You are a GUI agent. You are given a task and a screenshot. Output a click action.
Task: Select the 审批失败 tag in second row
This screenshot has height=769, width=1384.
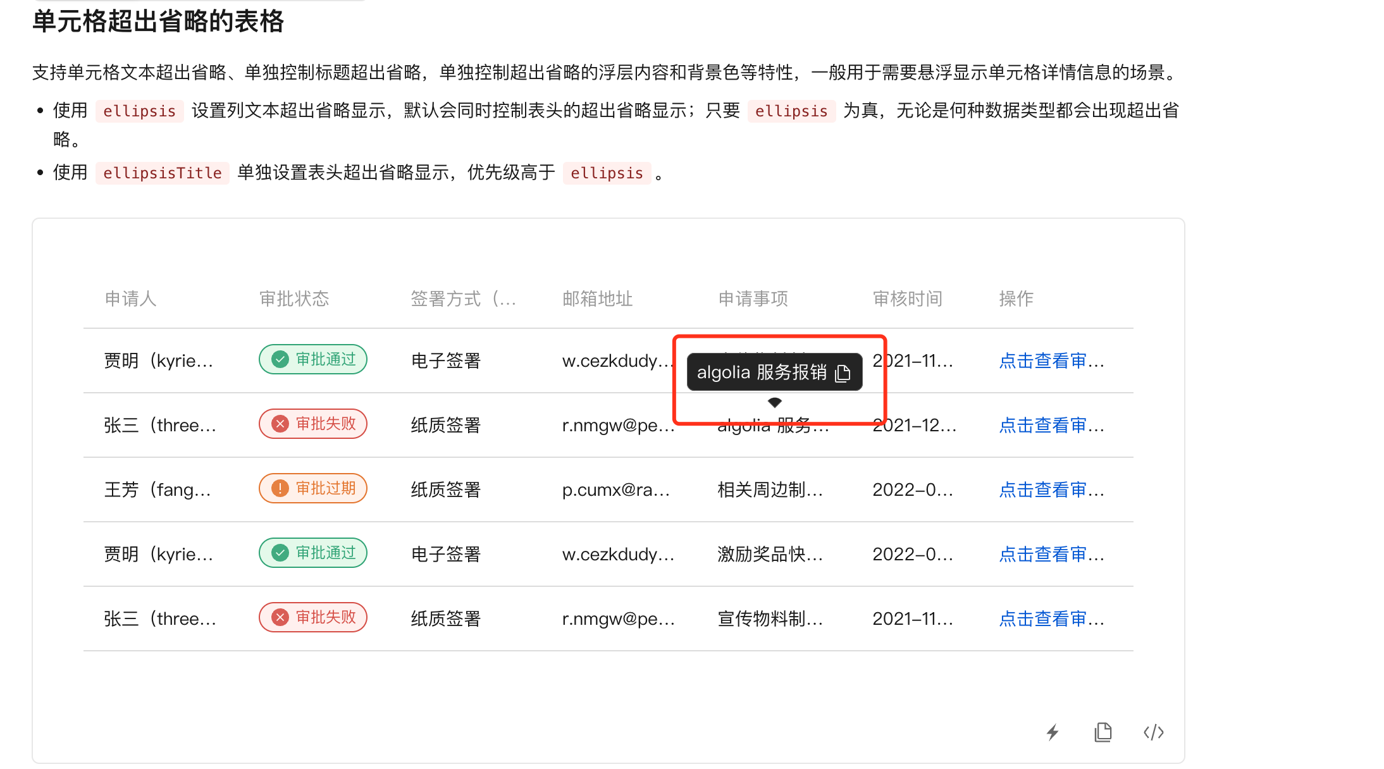312,423
